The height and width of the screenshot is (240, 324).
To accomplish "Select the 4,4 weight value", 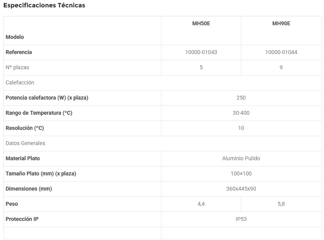I will point(201,204).
